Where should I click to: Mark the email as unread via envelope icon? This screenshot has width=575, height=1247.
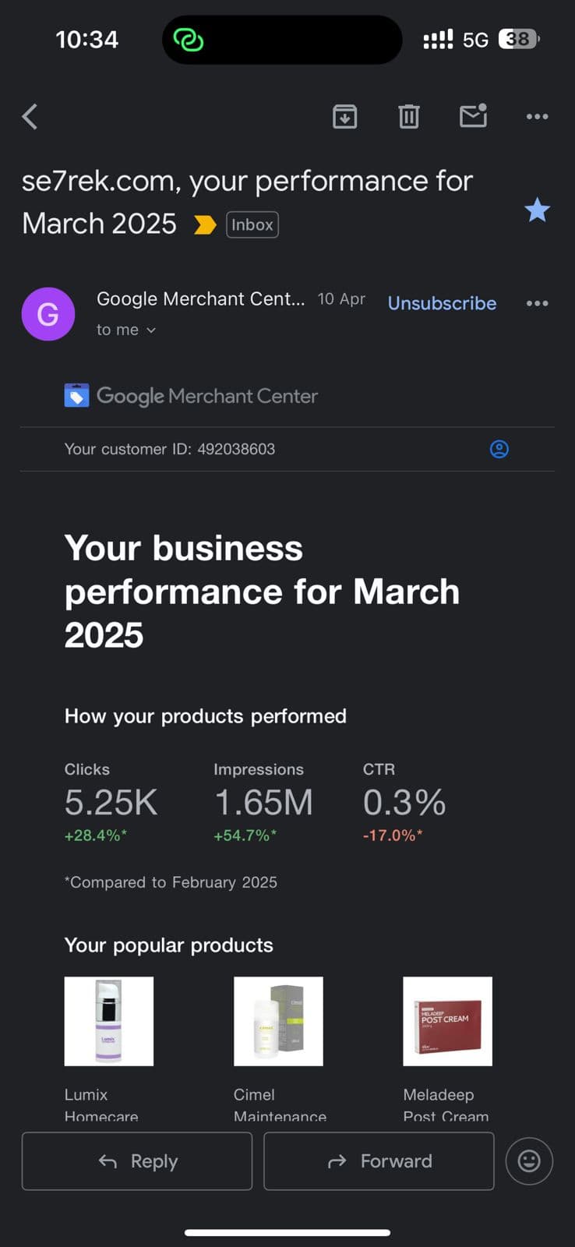(473, 116)
